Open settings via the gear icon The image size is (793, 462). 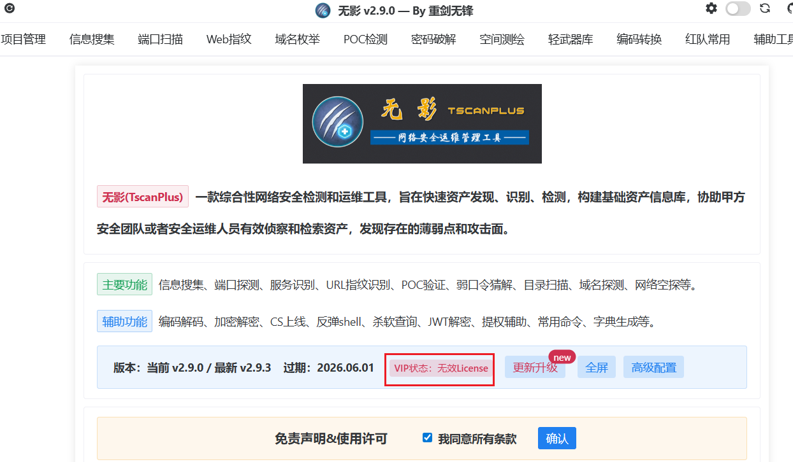tap(711, 9)
